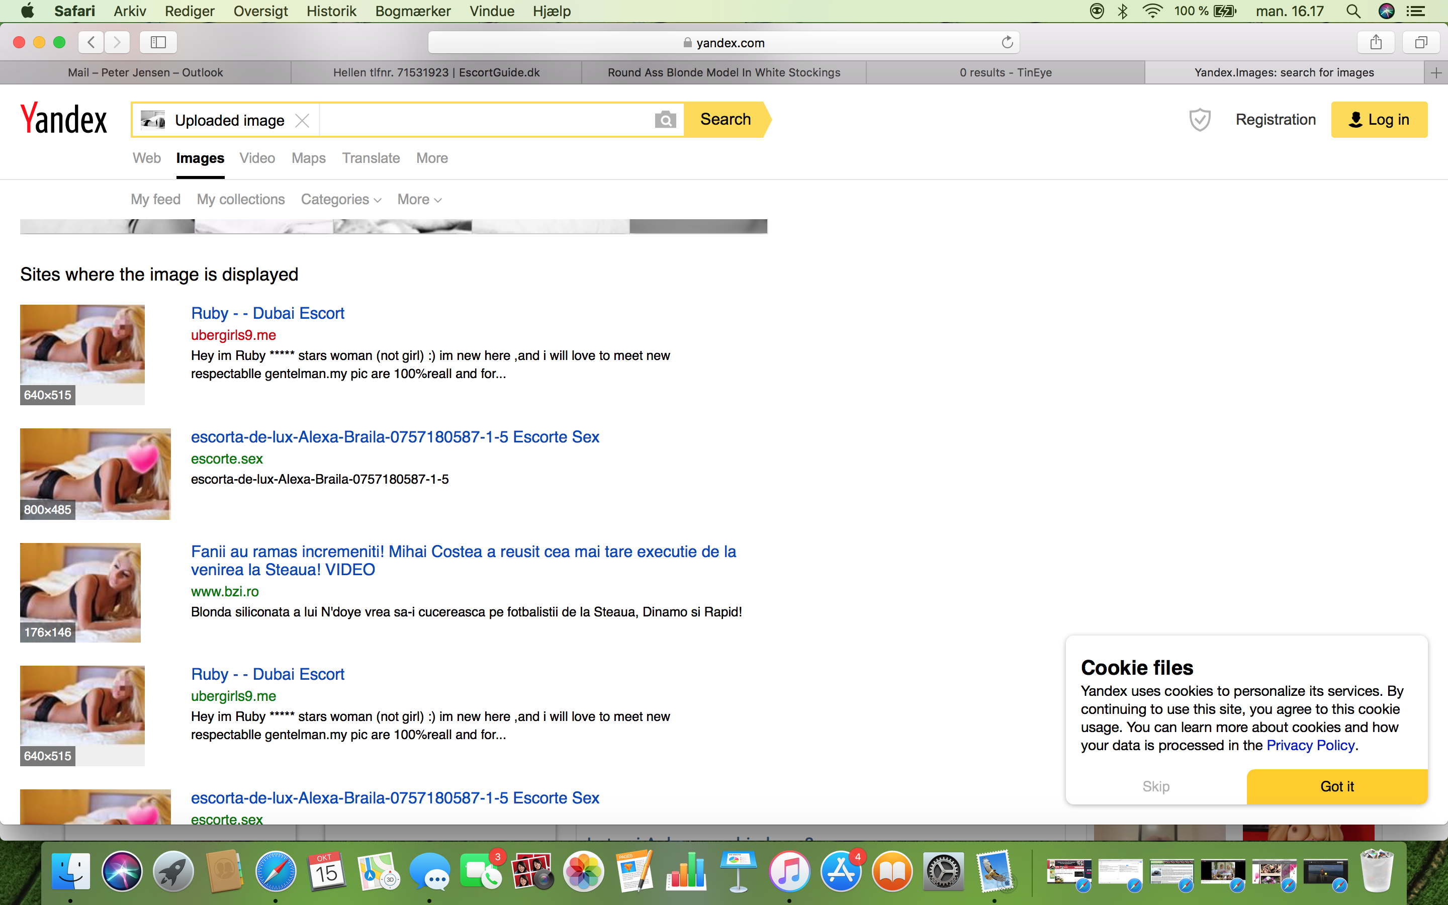Open My collections link
The height and width of the screenshot is (905, 1448).
coord(240,199)
